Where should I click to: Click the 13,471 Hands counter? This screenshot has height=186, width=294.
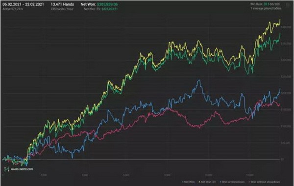pos(62,4)
